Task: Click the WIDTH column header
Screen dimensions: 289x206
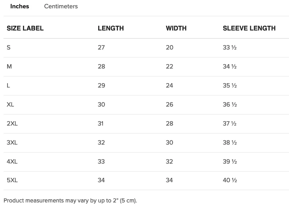Action: pyautogui.click(x=176, y=28)
